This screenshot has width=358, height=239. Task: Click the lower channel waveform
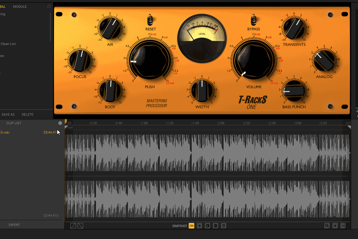click(x=207, y=199)
